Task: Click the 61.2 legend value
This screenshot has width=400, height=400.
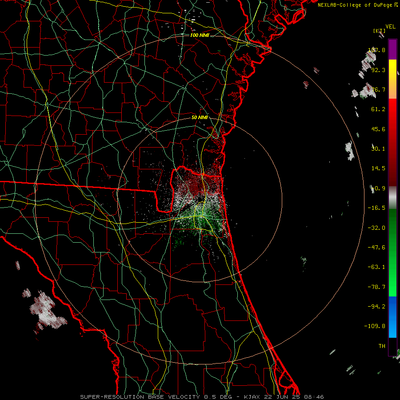Action: pyautogui.click(x=378, y=109)
